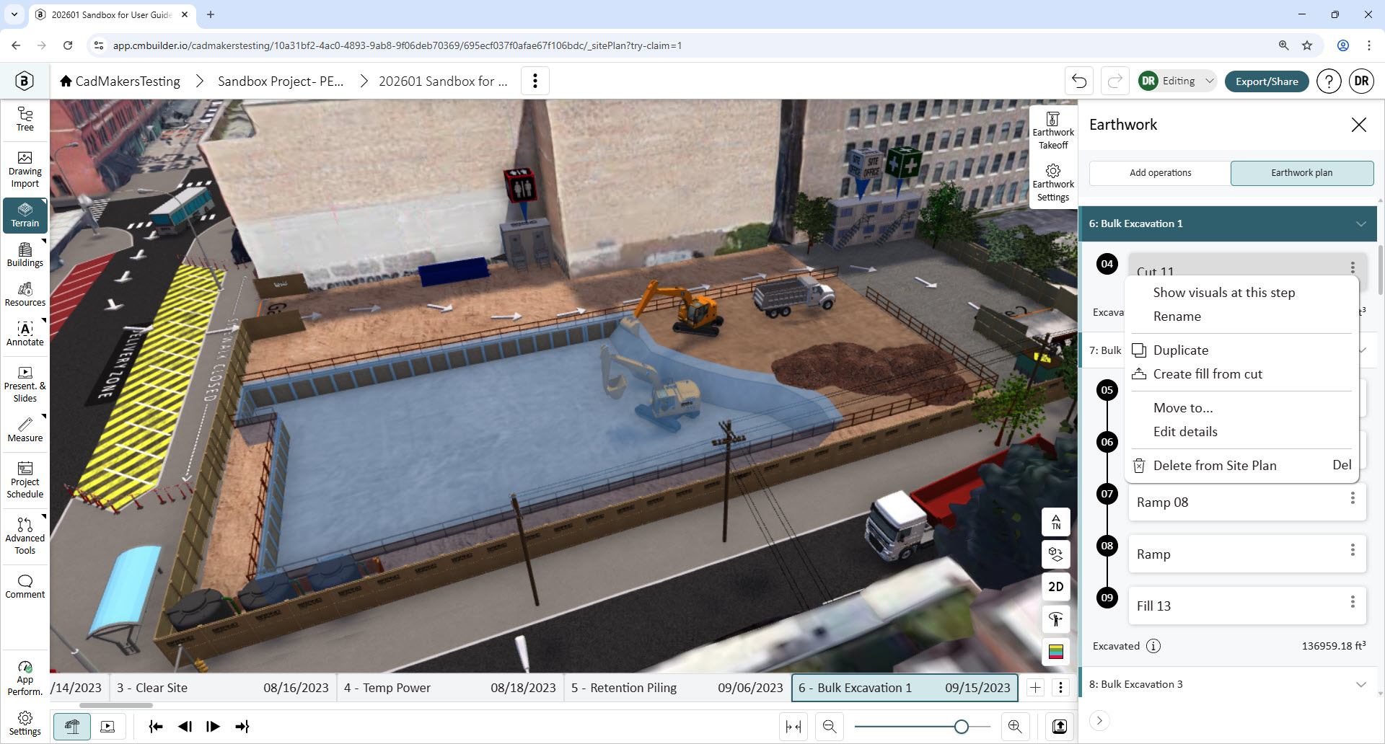
Task: Toggle the 2D view button
Action: pyautogui.click(x=1056, y=587)
